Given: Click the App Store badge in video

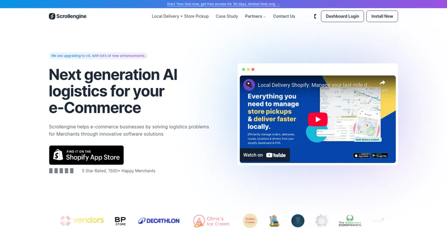Looking at the screenshot, I should click(361, 156).
